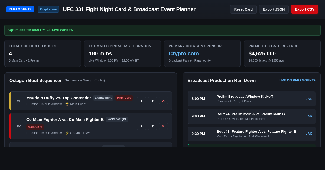This screenshot has width=325, height=170.
Task: Click the LIVE badge on the 8:00 PM row
Action: coord(309,99)
